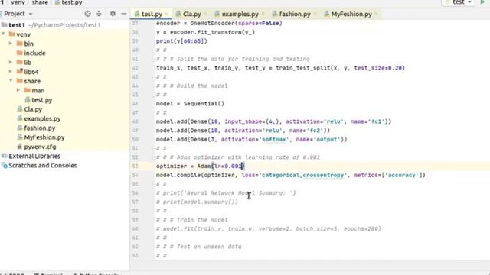Click the fold marker at line 41

click(x=153, y=59)
